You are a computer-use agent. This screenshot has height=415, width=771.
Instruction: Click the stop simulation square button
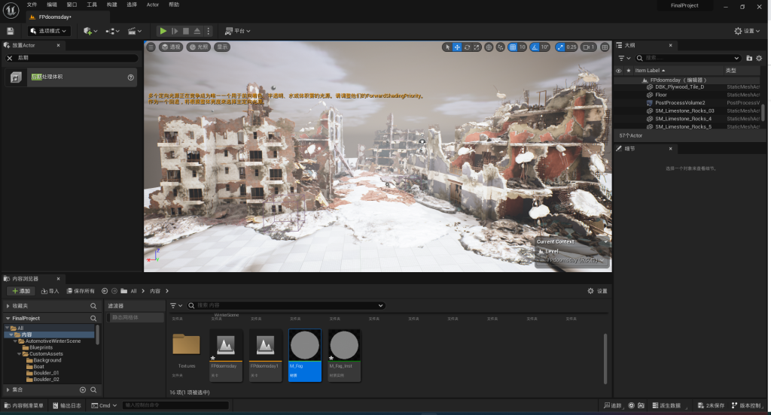[x=186, y=31]
